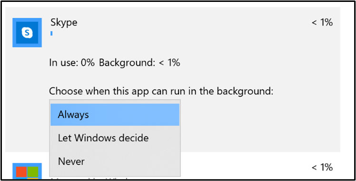This screenshot has height=181, width=356.
Task: Click the Background: < 1% text
Action: tap(139, 63)
